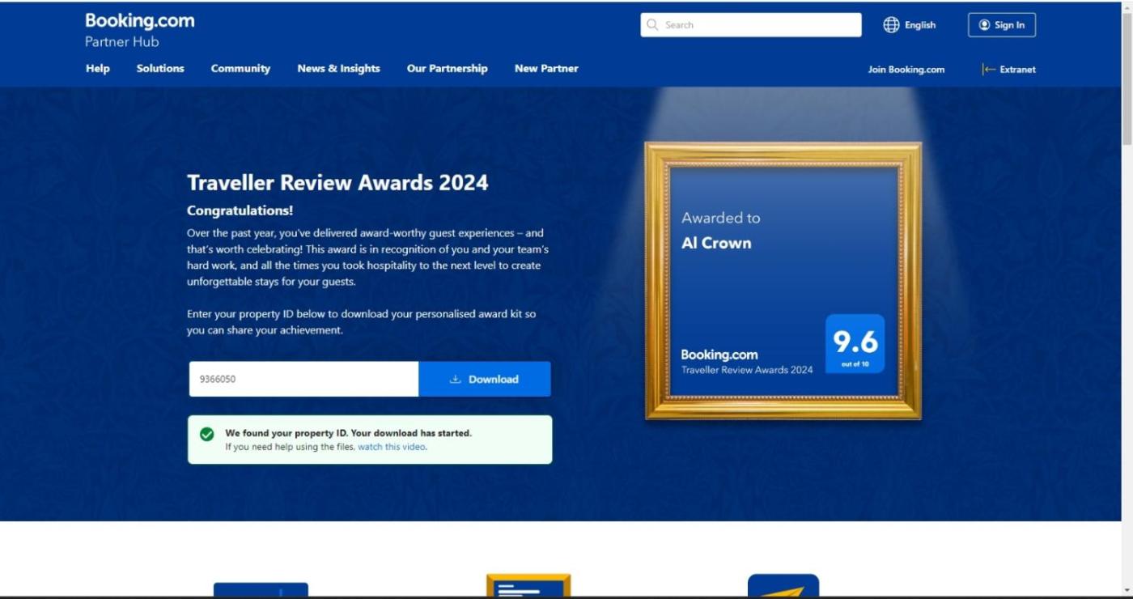Go to the Community section
Viewport: 1133px width, 599px height.
pos(240,69)
